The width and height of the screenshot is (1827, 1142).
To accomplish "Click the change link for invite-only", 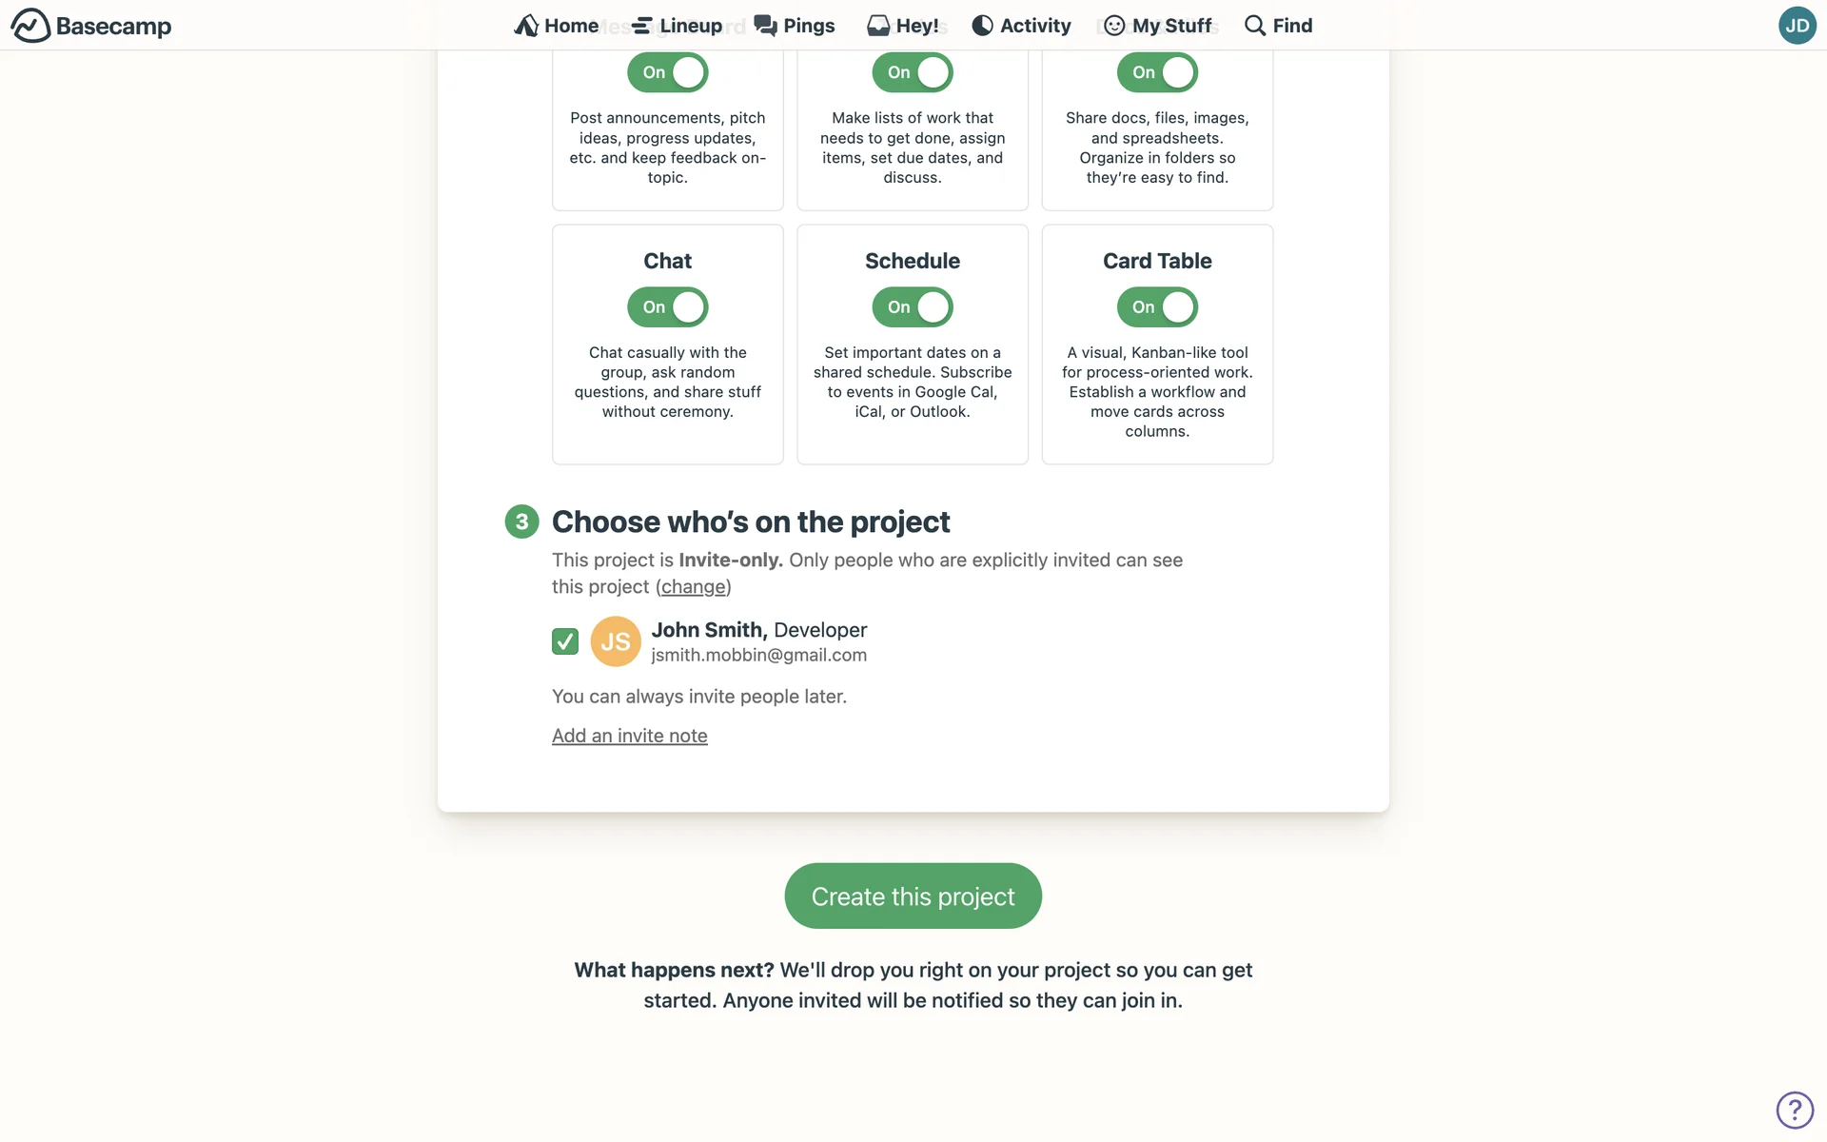I will 693,587.
